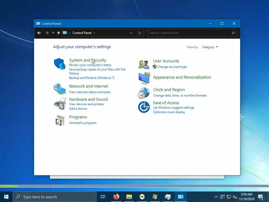Click View network status and tasks
Image resolution: width=269 pixels, height=202 pixels.
click(x=90, y=92)
